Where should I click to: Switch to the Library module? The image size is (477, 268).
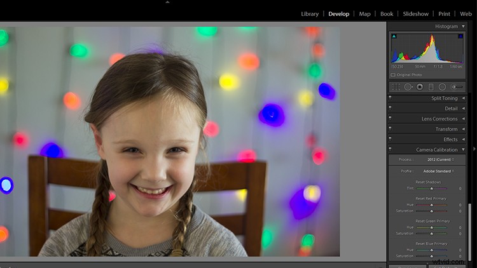[310, 14]
